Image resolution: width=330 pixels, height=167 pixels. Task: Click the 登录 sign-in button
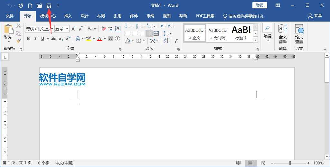pyautogui.click(x=259, y=5)
